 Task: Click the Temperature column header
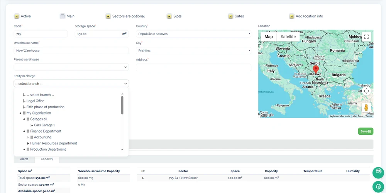(x=313, y=171)
